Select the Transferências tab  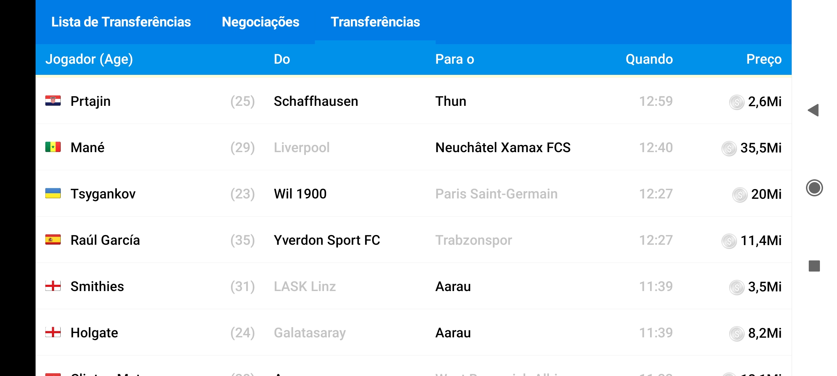tap(375, 22)
